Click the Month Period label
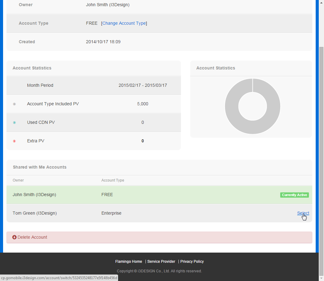Screen dimensions: 324x281 click(x=40, y=85)
